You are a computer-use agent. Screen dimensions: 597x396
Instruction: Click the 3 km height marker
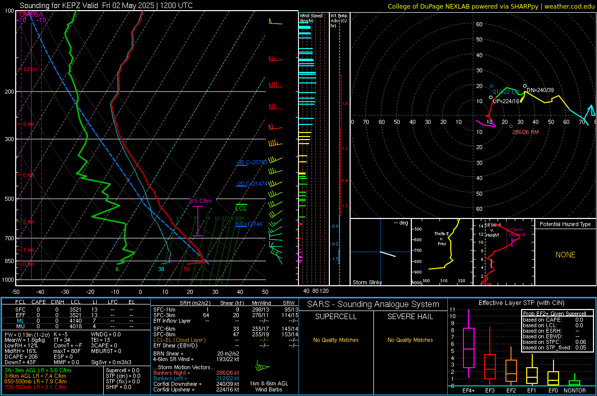(28, 222)
